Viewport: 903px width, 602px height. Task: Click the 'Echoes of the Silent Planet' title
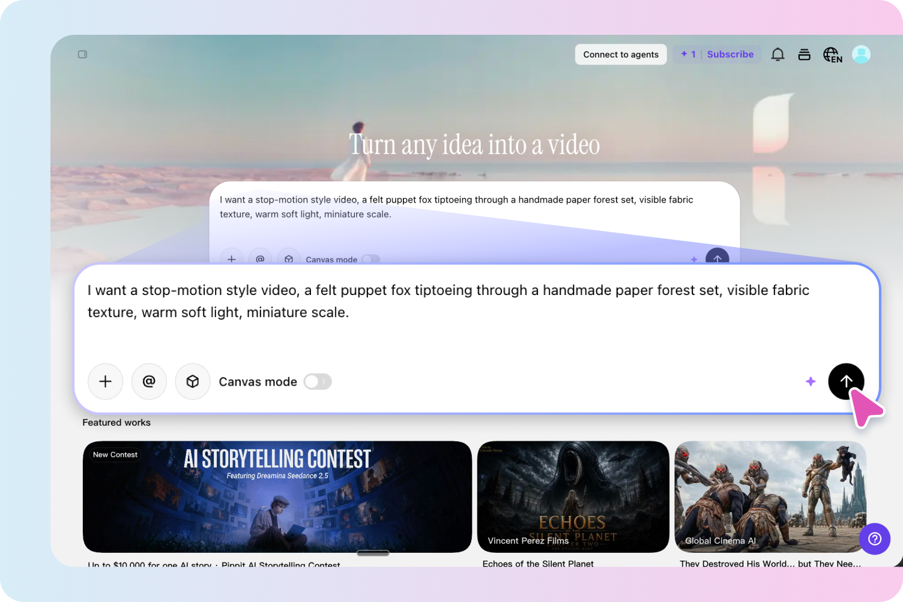tap(538, 564)
